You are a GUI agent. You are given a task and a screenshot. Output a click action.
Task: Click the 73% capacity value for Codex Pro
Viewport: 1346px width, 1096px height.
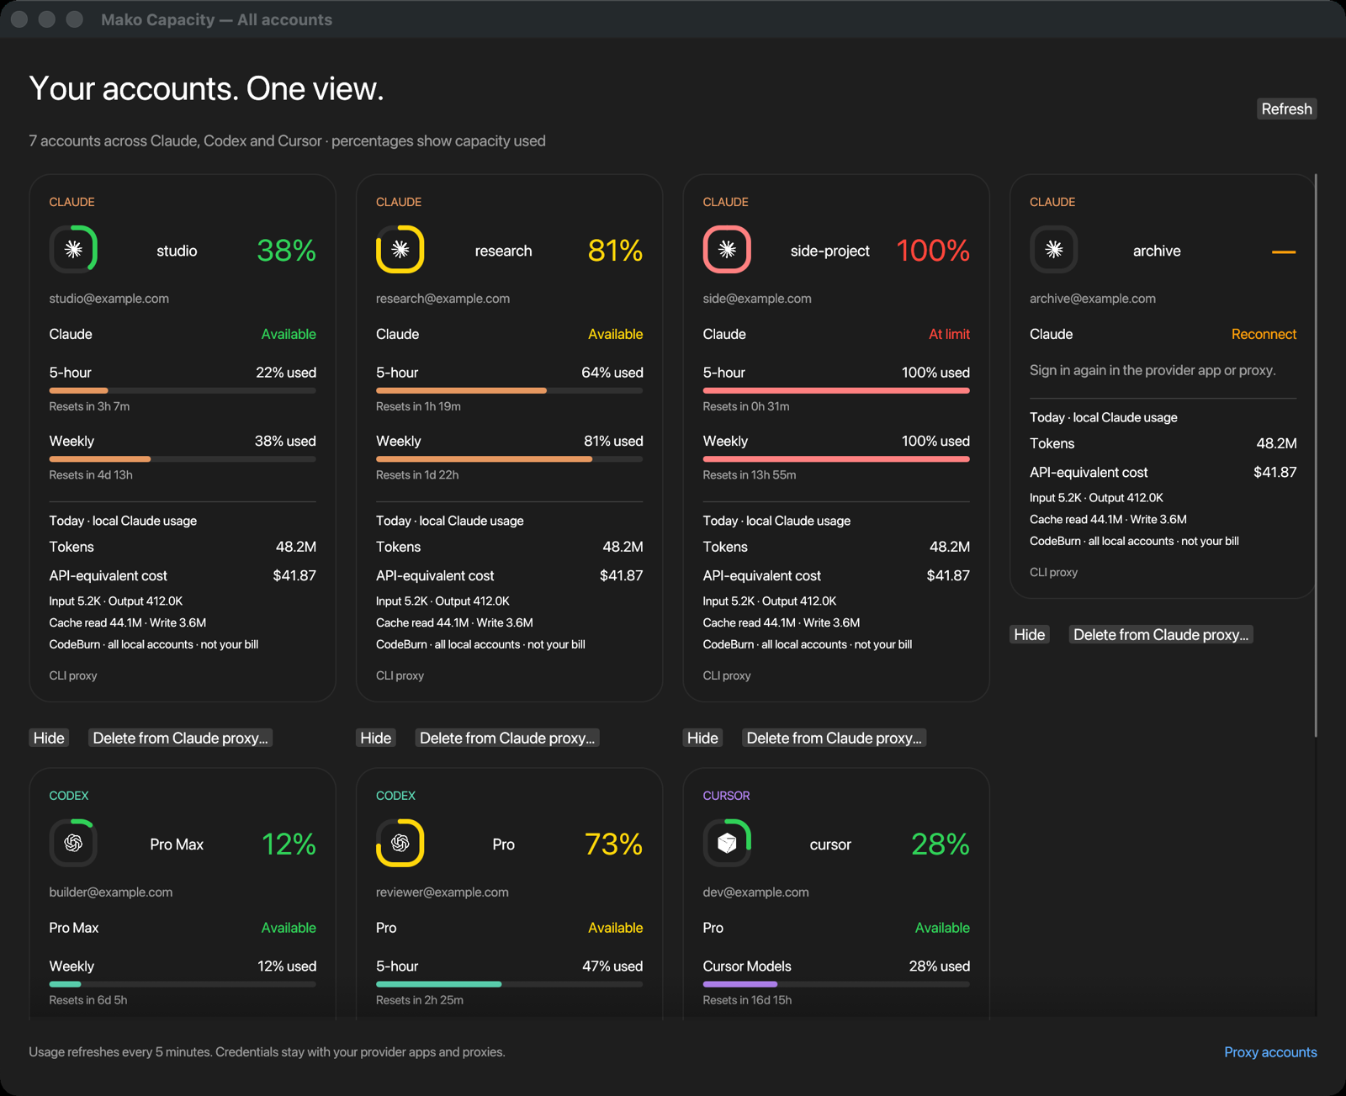613,844
